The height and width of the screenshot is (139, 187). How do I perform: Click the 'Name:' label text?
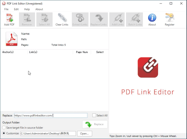pyautogui.click(x=25, y=34)
